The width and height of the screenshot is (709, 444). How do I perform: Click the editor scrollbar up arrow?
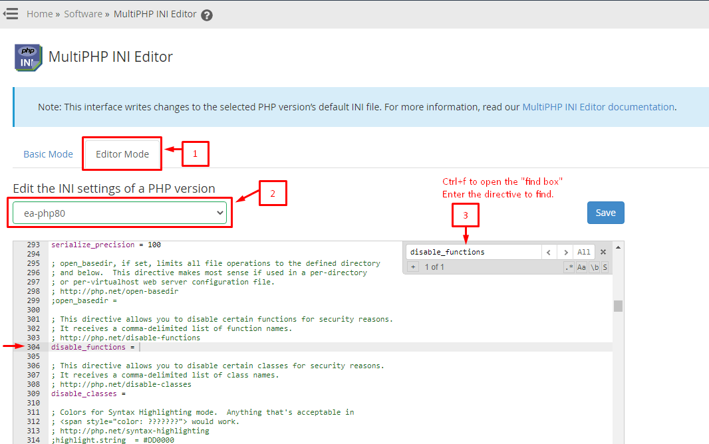[618, 247]
